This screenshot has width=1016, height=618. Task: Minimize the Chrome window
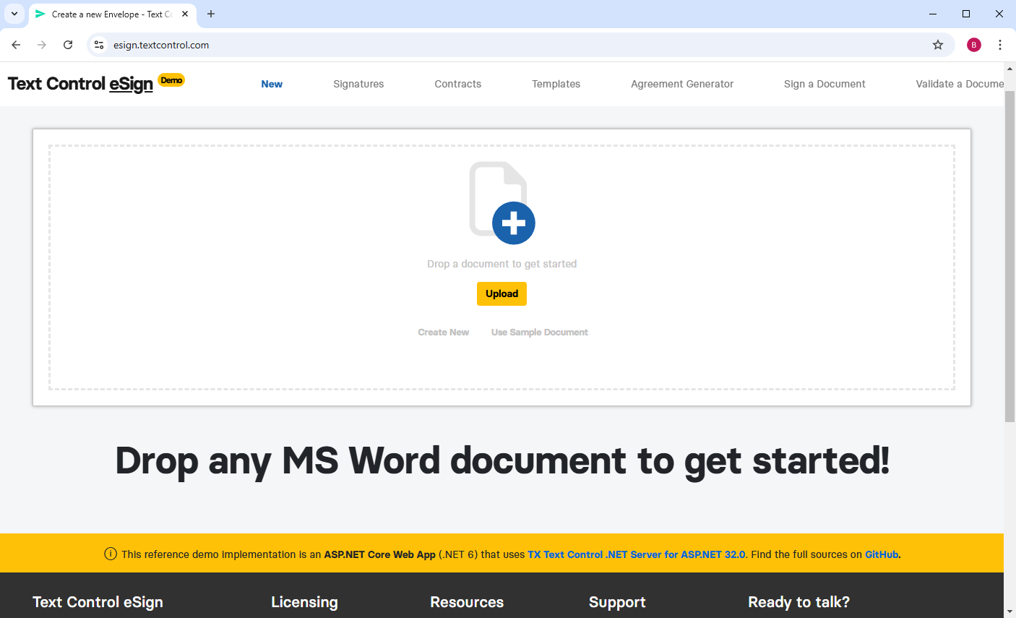933,14
